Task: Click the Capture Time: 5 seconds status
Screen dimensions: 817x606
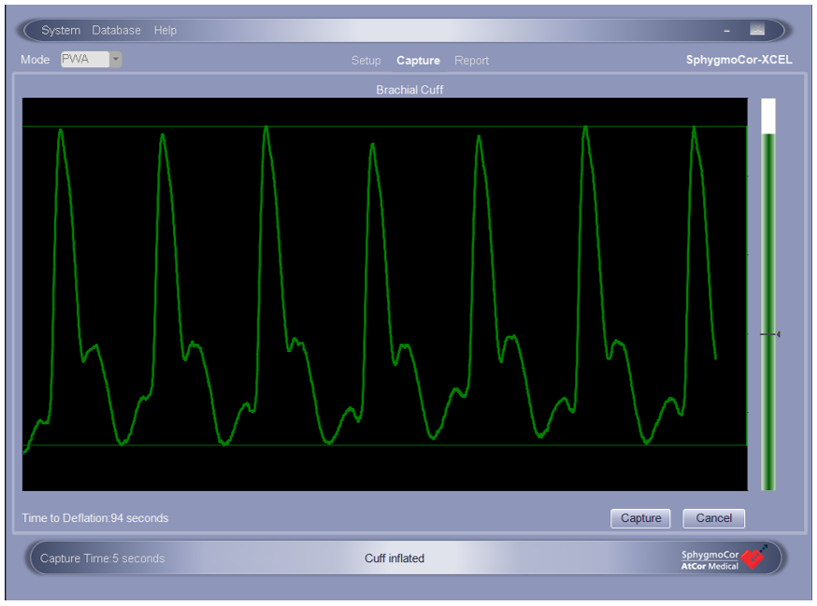Action: coord(102,558)
